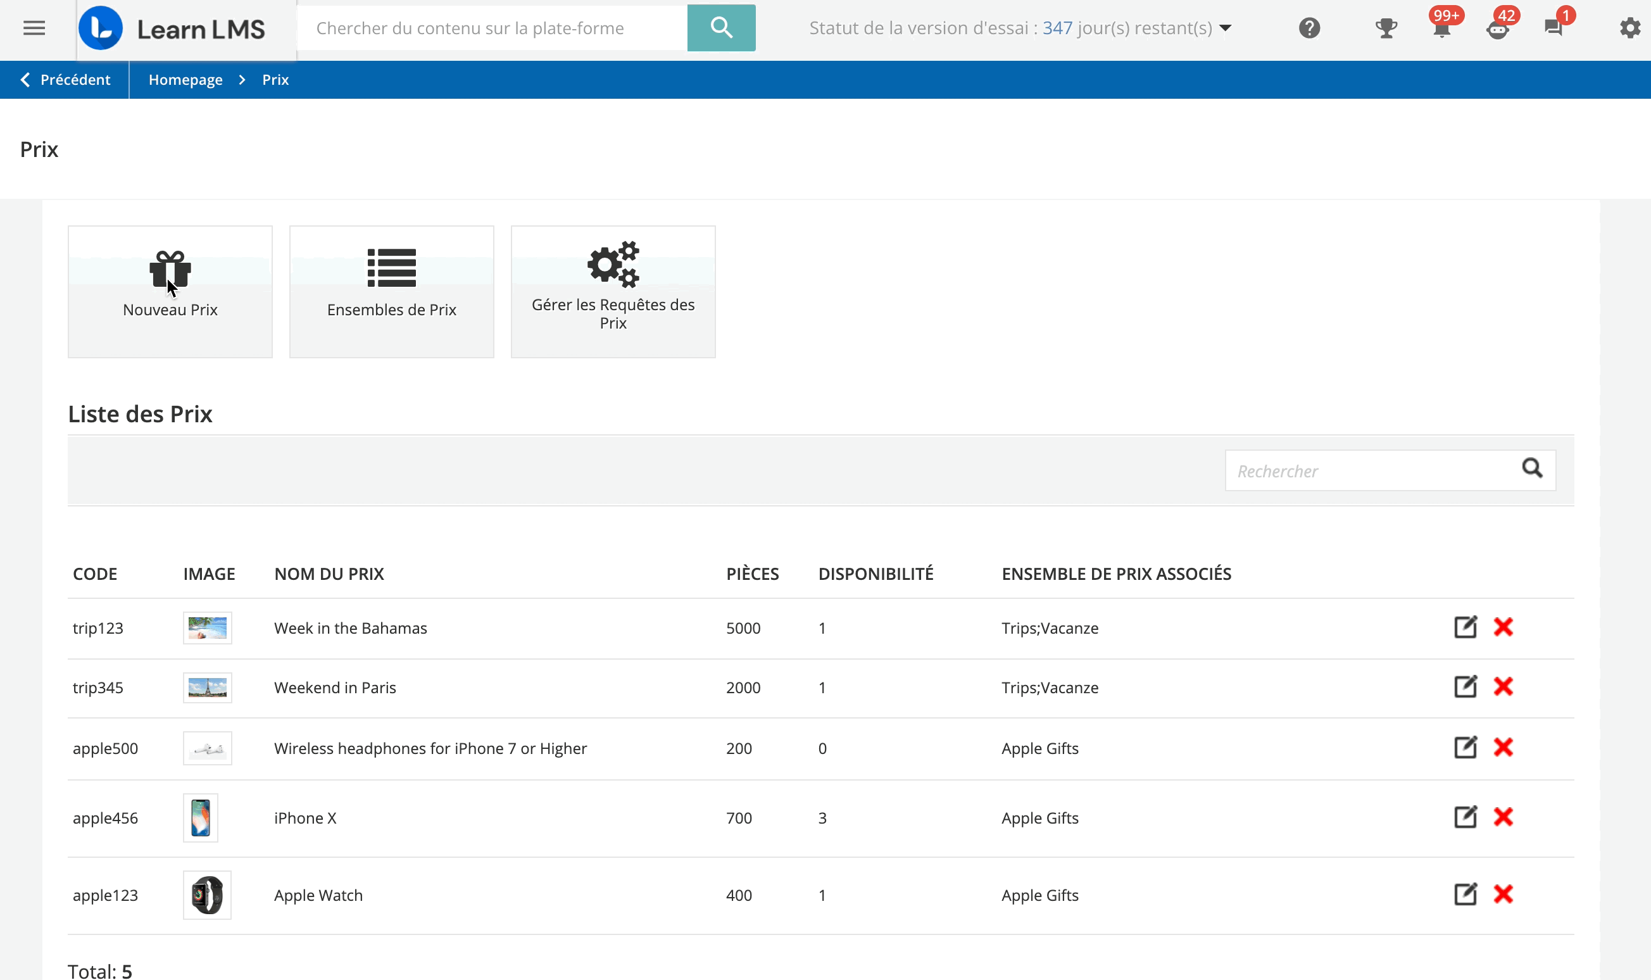This screenshot has width=1651, height=980.
Task: Click the IMAGE column header
Action: 210,574
